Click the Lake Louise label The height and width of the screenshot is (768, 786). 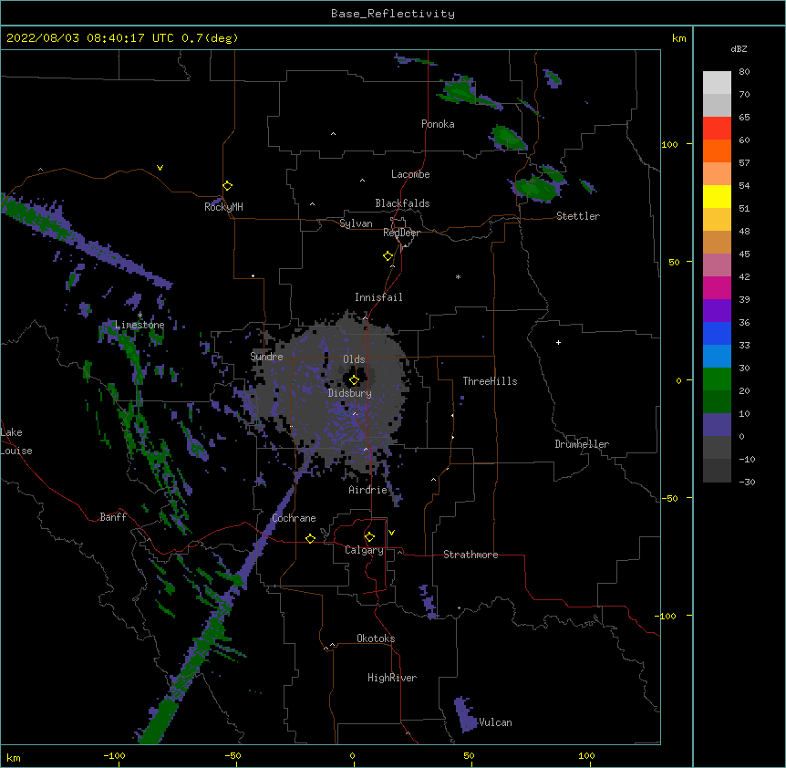tap(16, 441)
